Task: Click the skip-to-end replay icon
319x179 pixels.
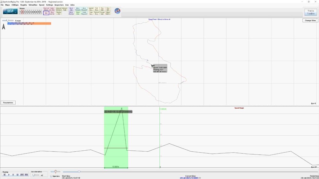Action: pos(26,175)
